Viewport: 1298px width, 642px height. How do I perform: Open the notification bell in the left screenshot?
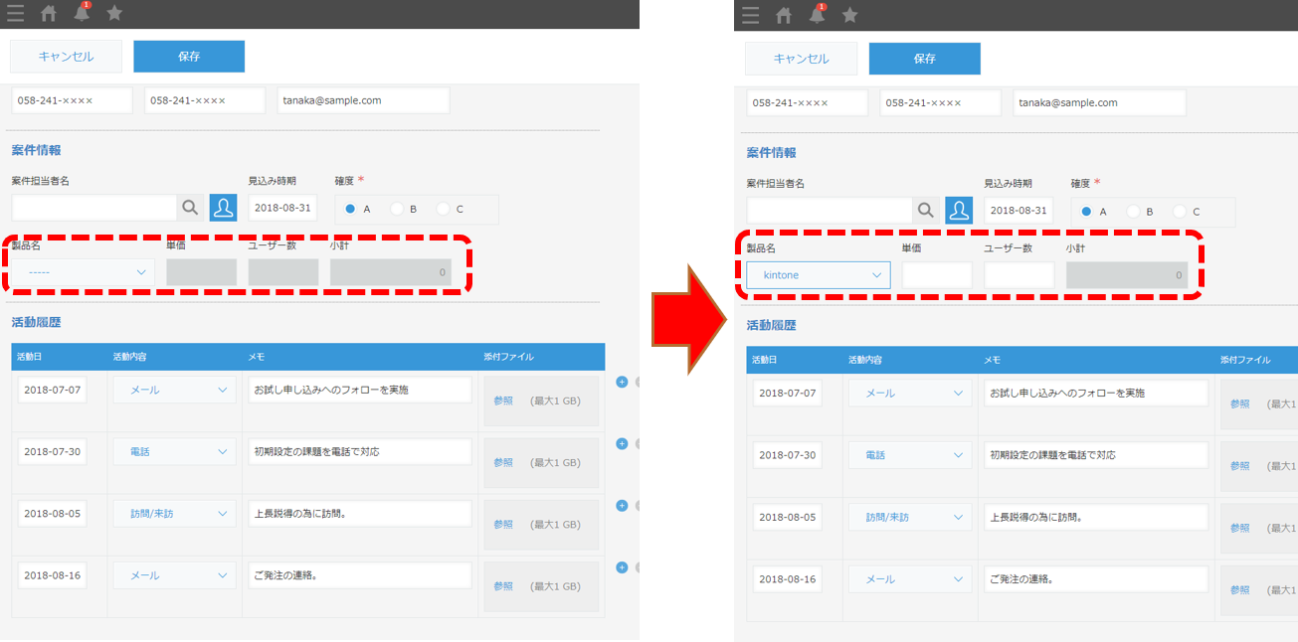coord(82,13)
